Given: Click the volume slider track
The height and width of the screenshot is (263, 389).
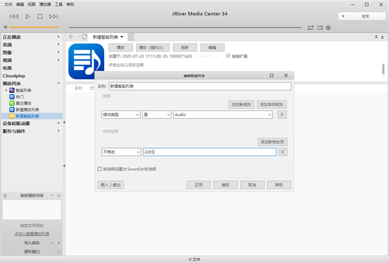Looking at the screenshot, I should tap(33, 27).
